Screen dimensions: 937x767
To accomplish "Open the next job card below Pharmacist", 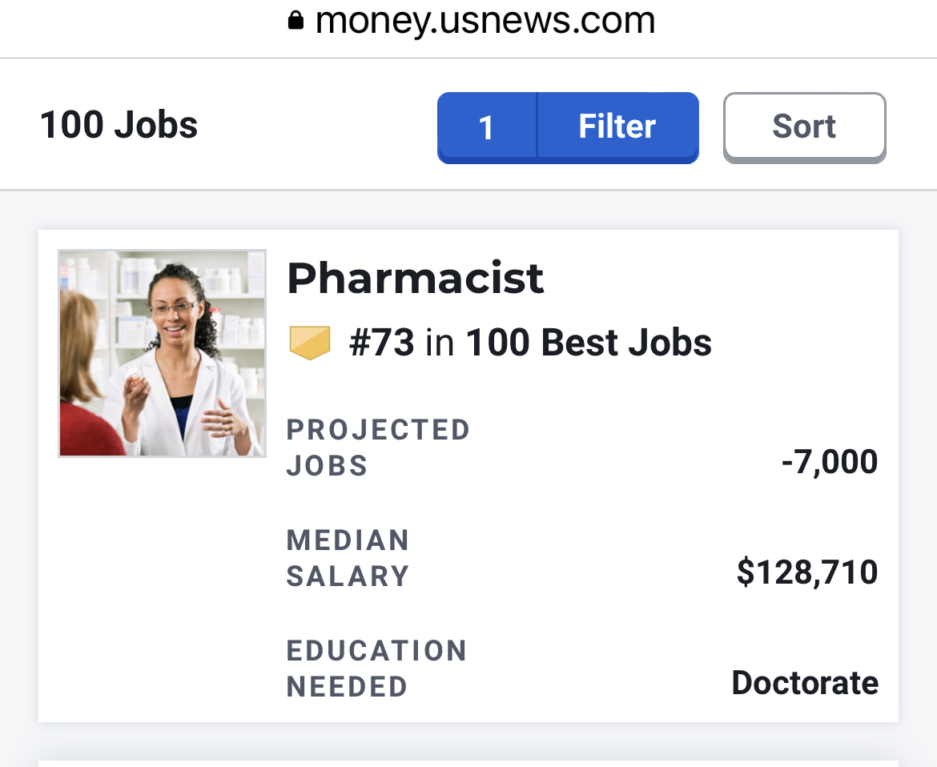I will [468, 762].
